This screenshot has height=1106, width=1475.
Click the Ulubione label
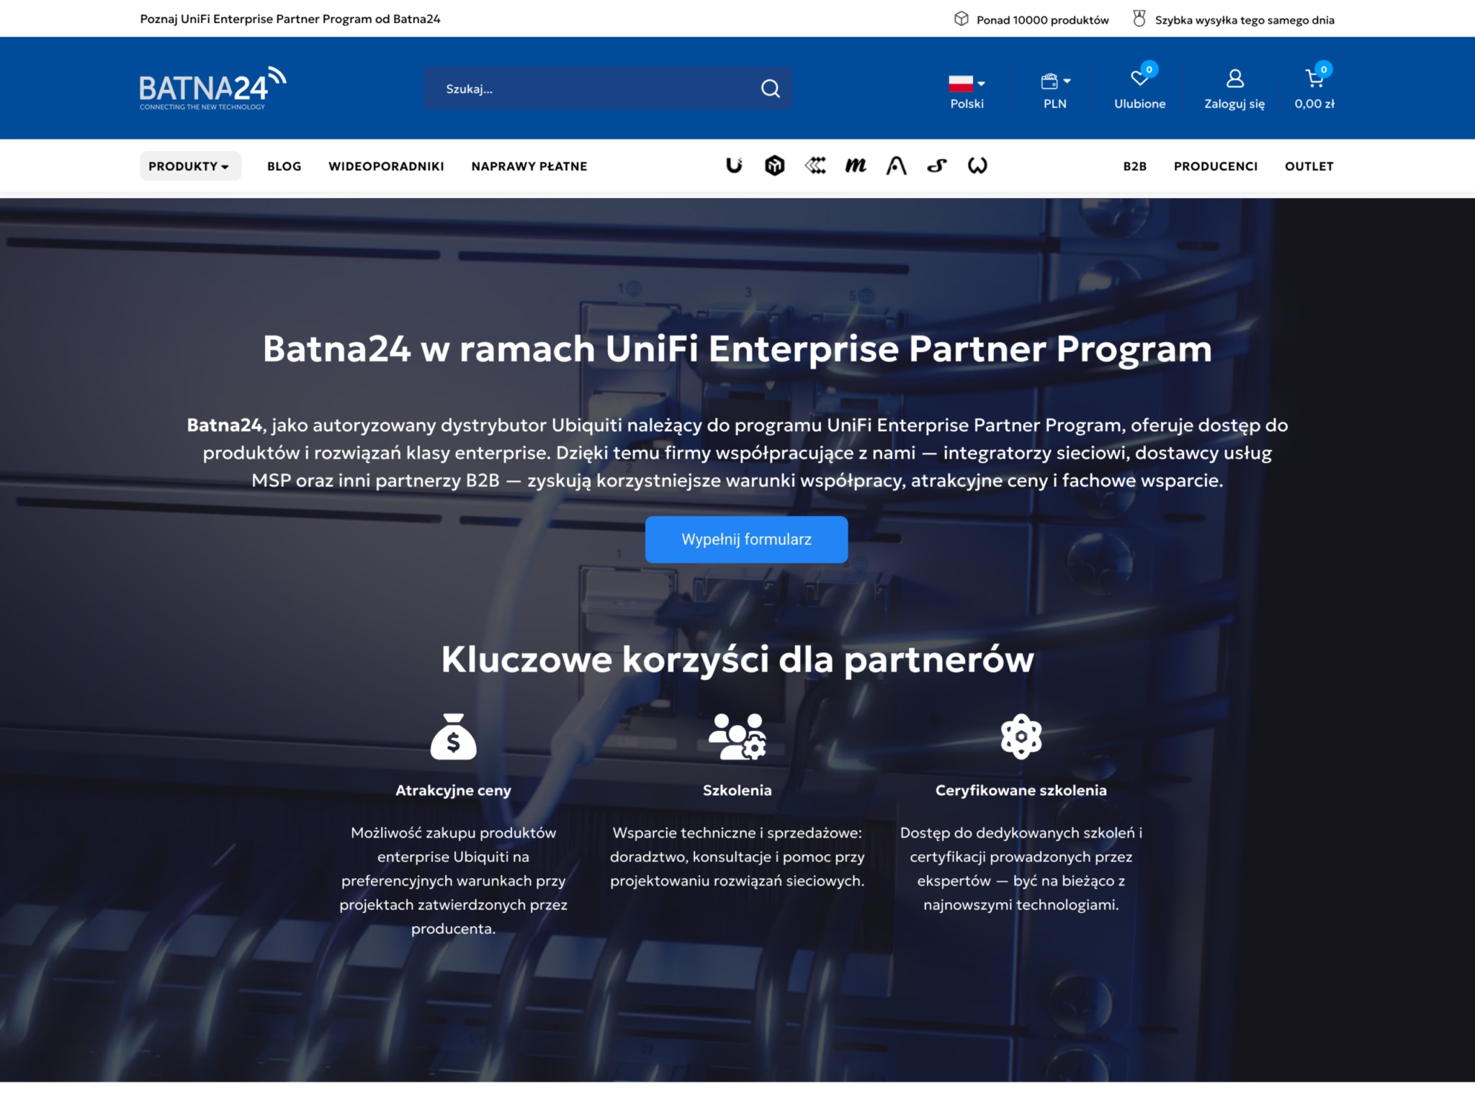pos(1139,104)
